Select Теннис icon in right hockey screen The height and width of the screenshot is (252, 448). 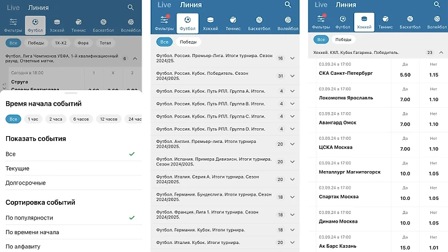point(385,22)
